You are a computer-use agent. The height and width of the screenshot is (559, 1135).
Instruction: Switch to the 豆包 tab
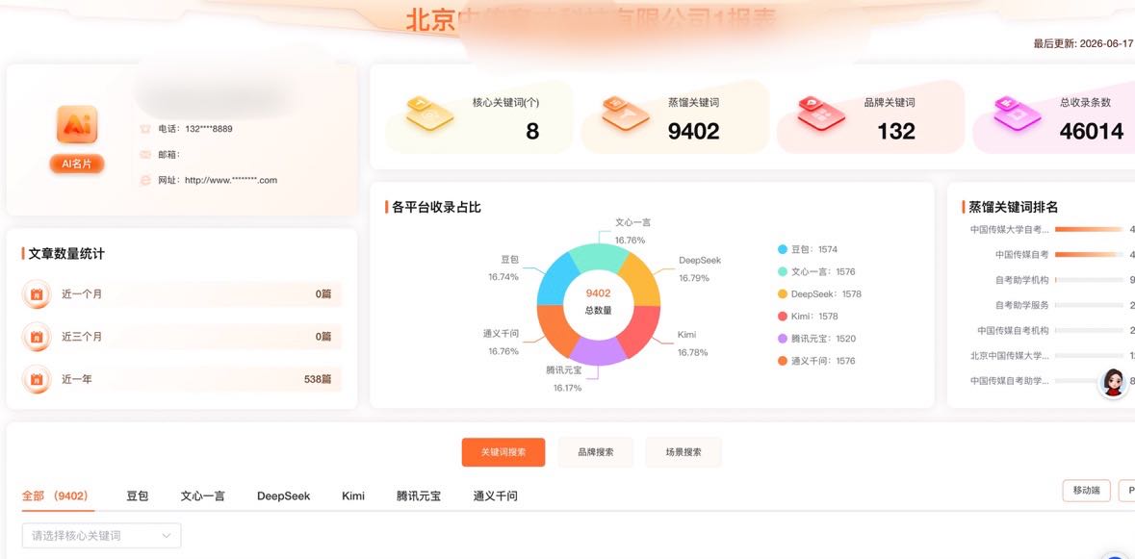pos(137,496)
